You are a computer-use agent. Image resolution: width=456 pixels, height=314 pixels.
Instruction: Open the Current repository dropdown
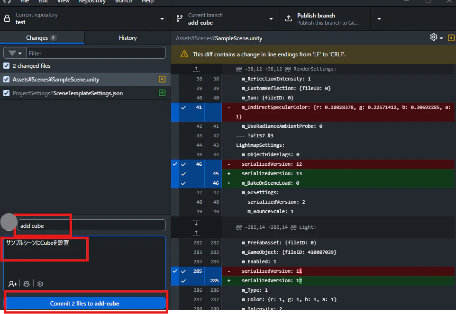[x=85, y=18]
